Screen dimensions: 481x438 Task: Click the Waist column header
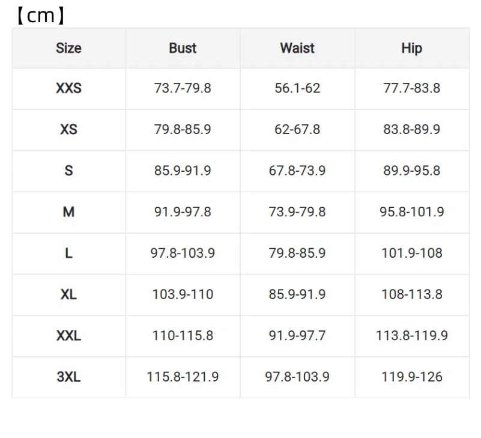pyautogui.click(x=297, y=48)
